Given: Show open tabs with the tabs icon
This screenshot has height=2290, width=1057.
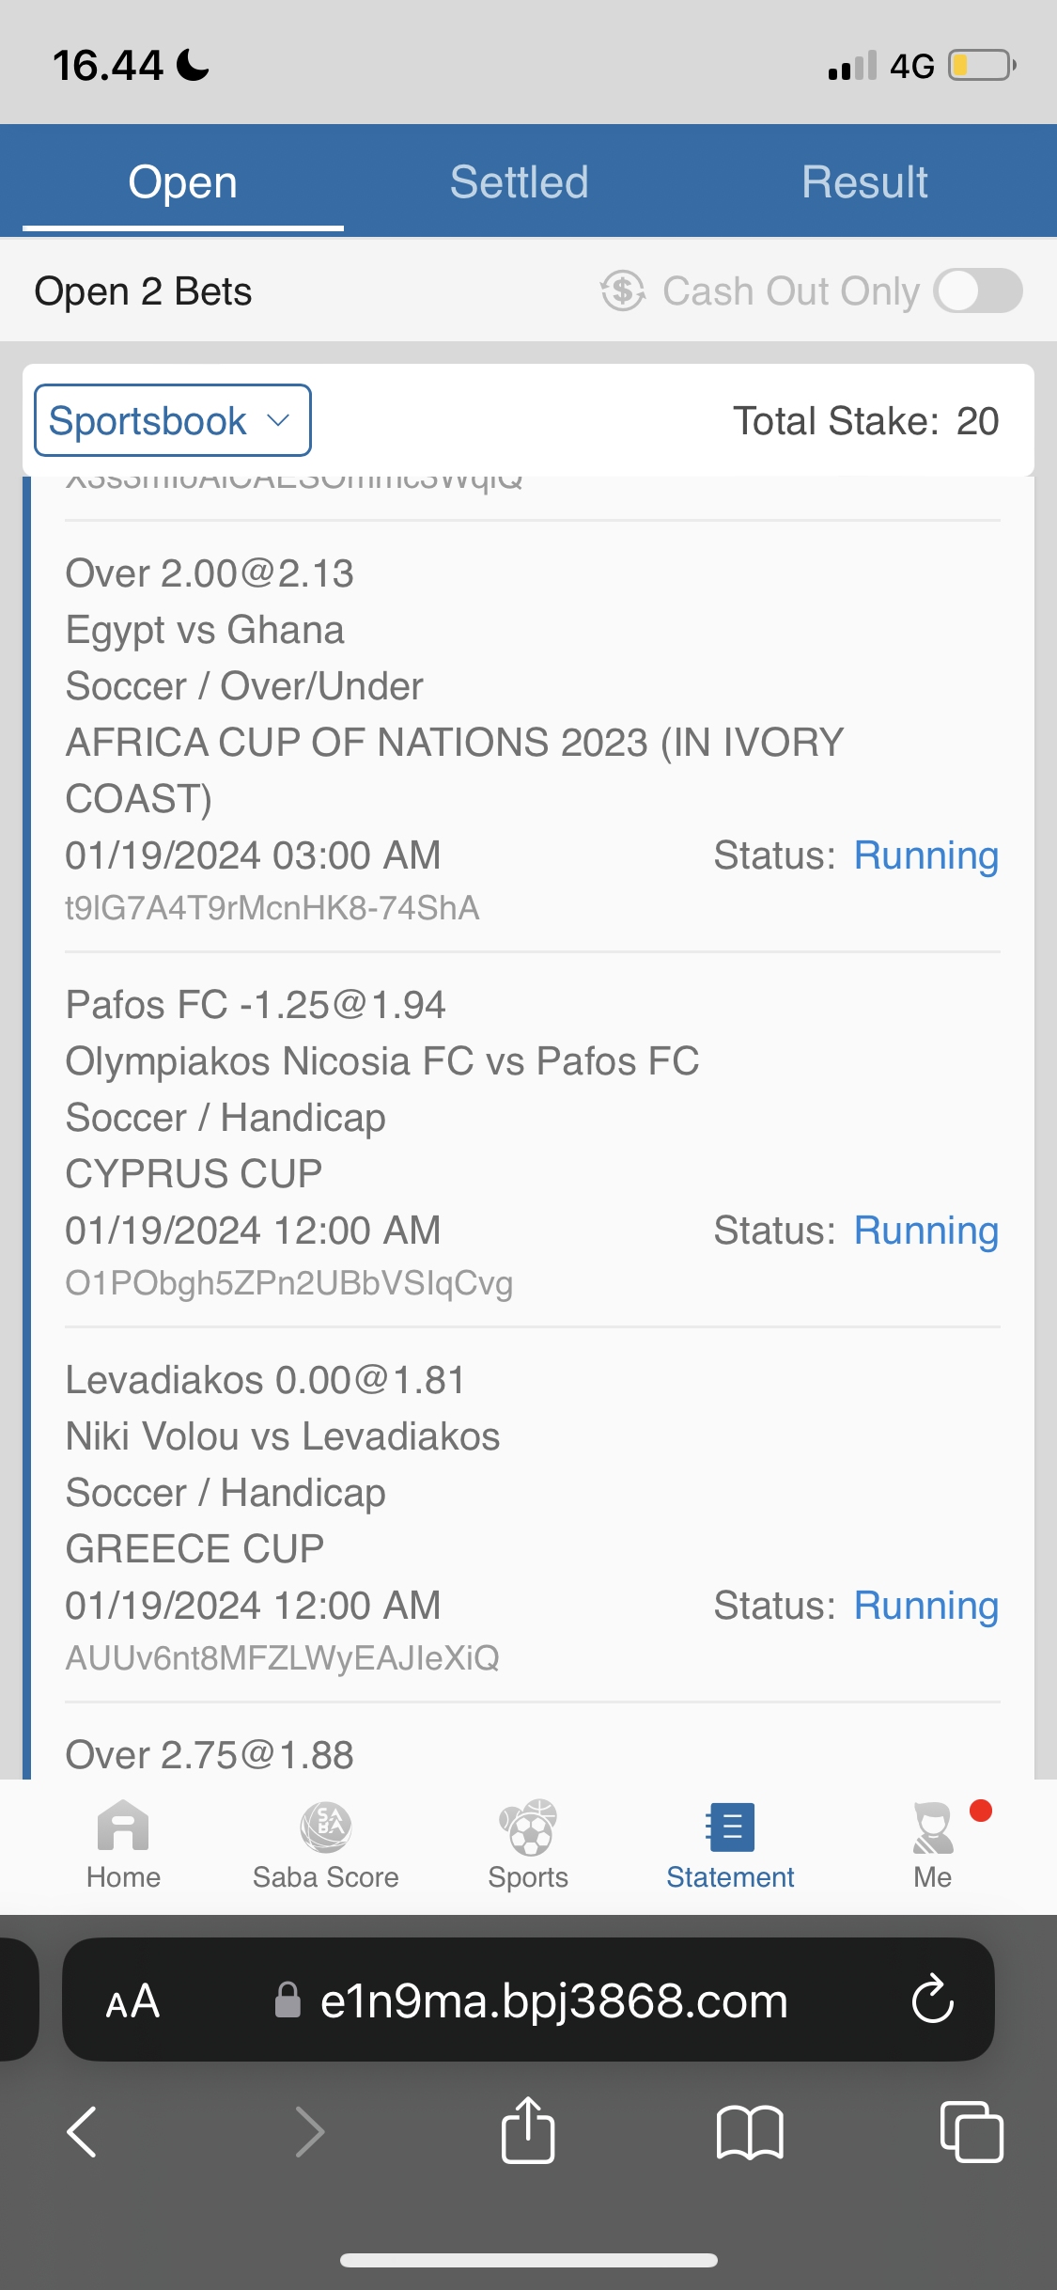Looking at the screenshot, I should tap(971, 2131).
